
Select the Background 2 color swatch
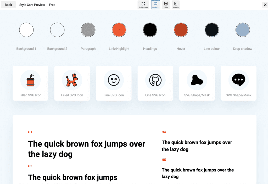point(57,30)
